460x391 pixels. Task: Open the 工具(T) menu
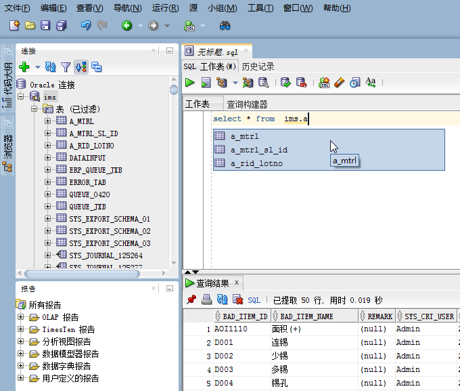(x=260, y=8)
